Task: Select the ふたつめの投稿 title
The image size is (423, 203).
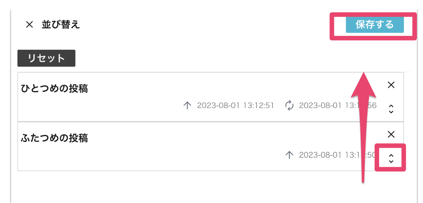Action: (x=54, y=138)
